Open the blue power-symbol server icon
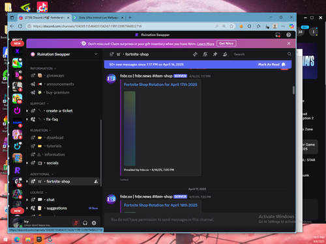 (17, 146)
